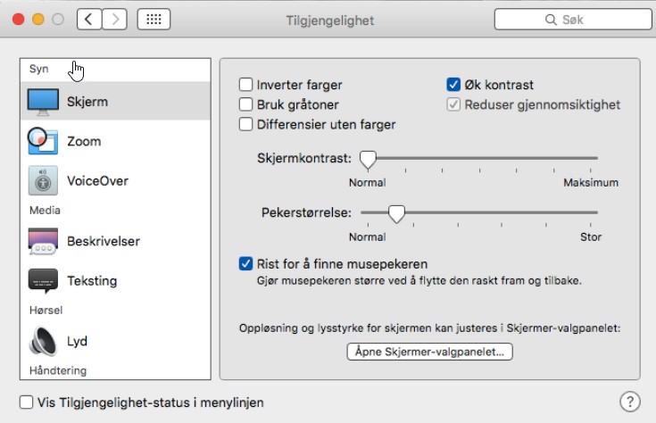
Task: Select the Skjerm monitor icon
Action: tap(43, 102)
